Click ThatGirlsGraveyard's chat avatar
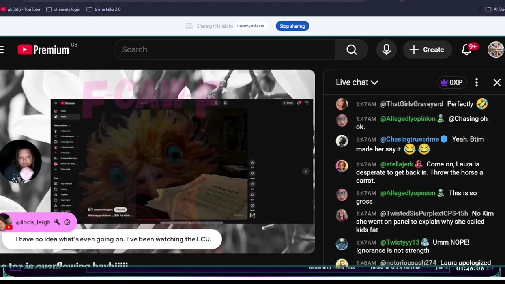505x284 pixels. [342, 104]
